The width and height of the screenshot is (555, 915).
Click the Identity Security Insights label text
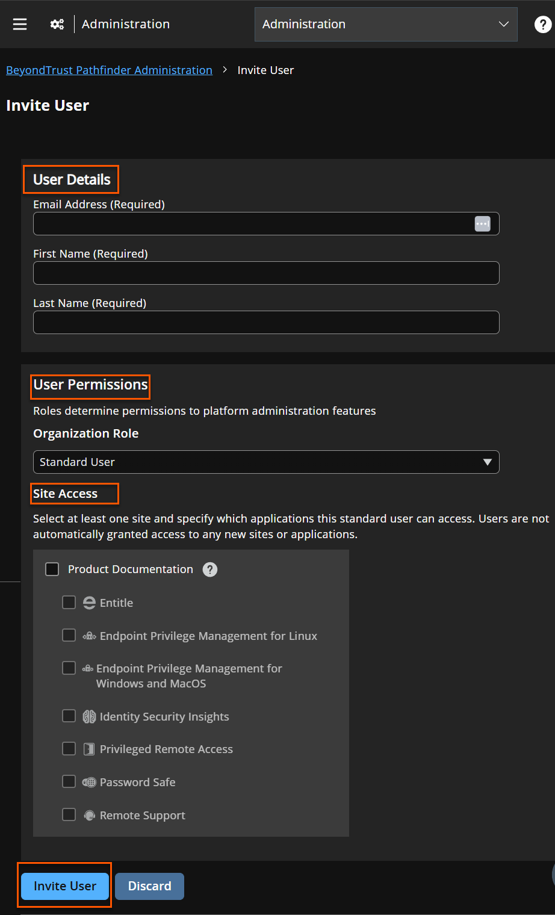(x=164, y=716)
